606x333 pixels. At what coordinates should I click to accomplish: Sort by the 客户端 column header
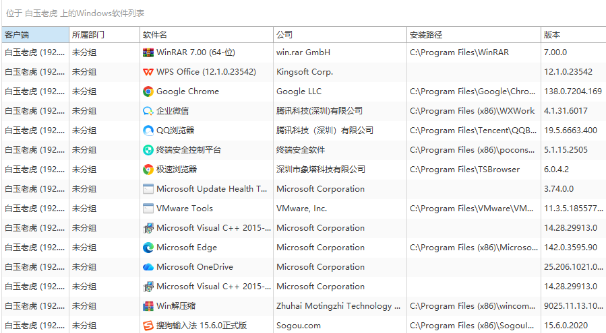pos(36,35)
